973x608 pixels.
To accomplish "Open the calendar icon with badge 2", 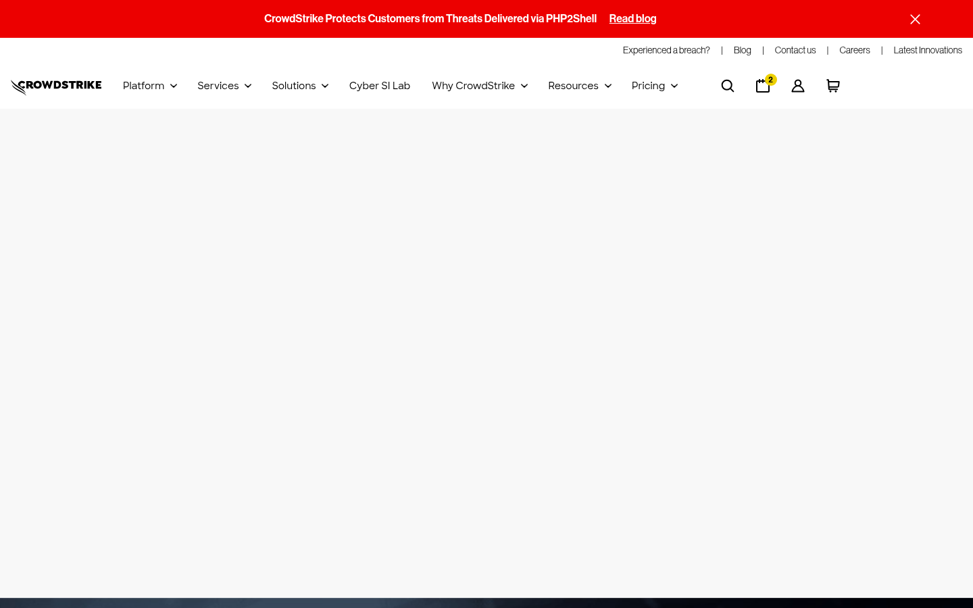I will pos(765,84).
